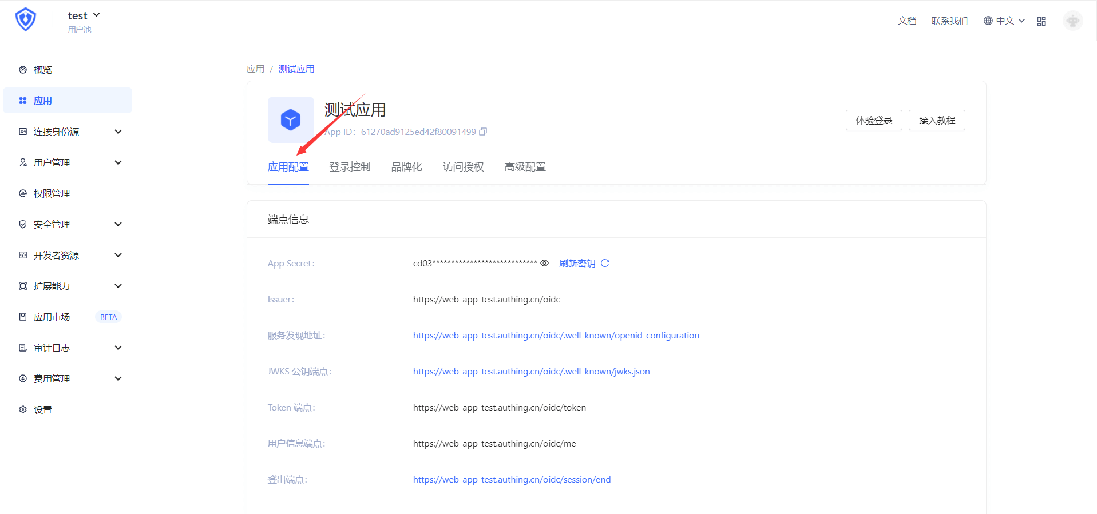Switch to the 登录控制 tab

350,167
